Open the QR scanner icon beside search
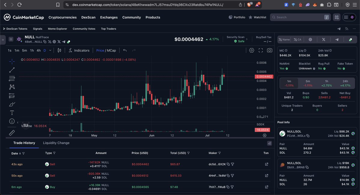Image resolution: width=360 pixels, height=195 pixels. pyautogui.click(x=337, y=17)
